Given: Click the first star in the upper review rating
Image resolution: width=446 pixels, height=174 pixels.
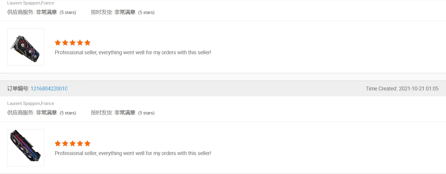Looking at the screenshot, I should pos(58,43).
